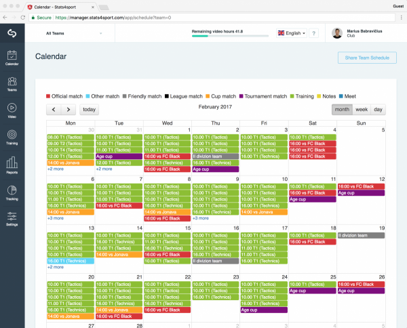
Task: Open II divizion team event on Sunday 19
Action: click(361, 235)
